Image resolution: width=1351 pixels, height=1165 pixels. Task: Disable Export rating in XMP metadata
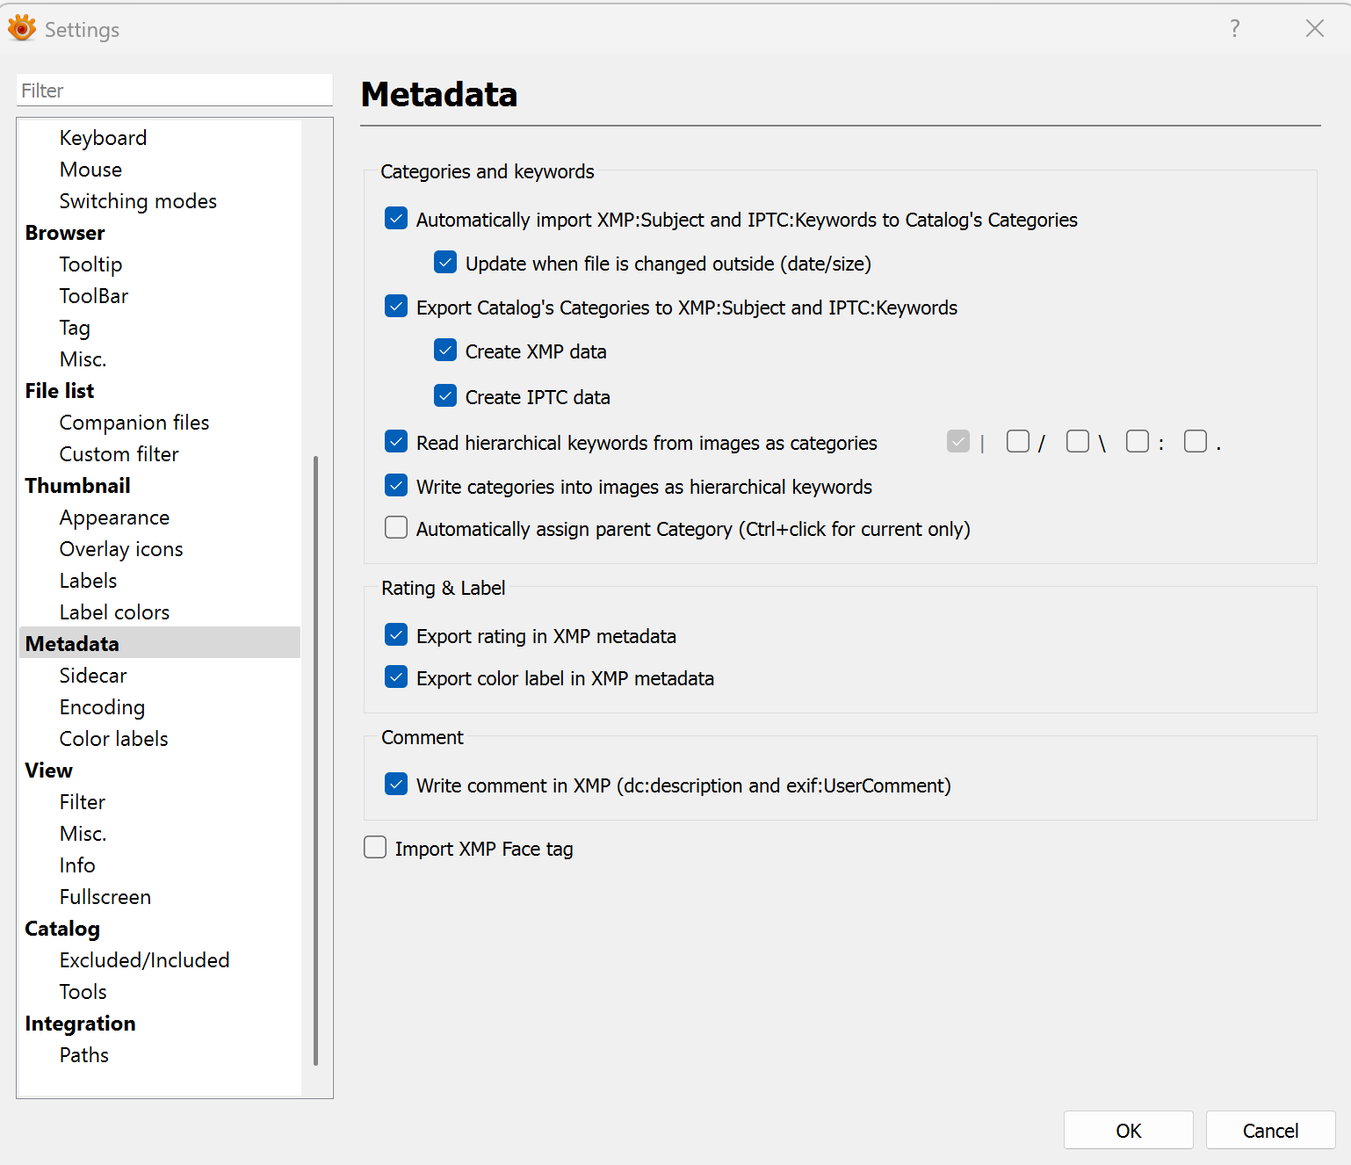(396, 635)
